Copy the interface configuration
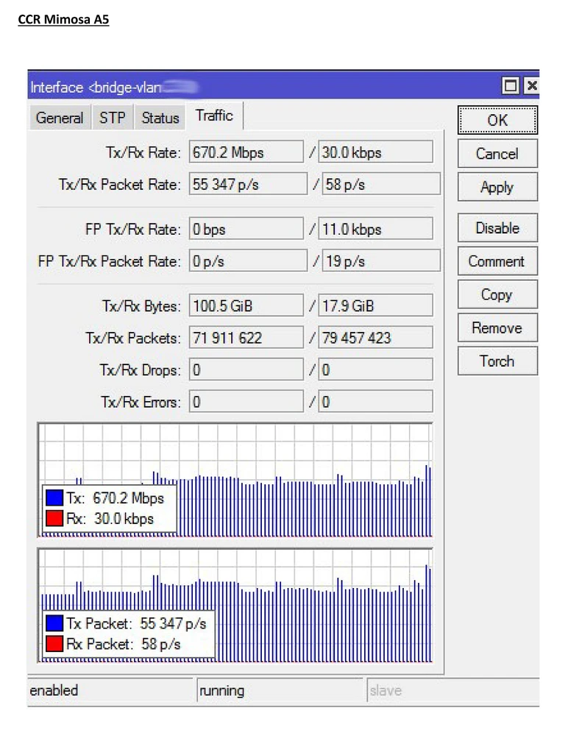Viewport: 568px width, 736px height. click(x=497, y=294)
